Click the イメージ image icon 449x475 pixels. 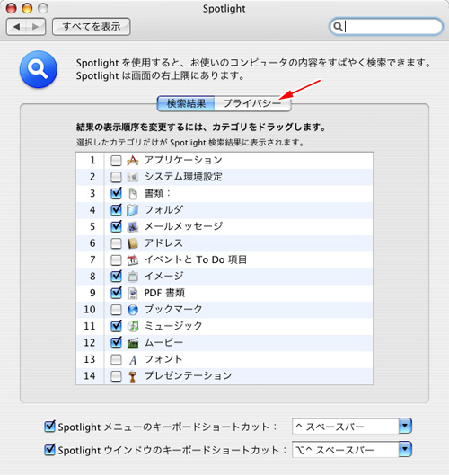[x=132, y=277]
